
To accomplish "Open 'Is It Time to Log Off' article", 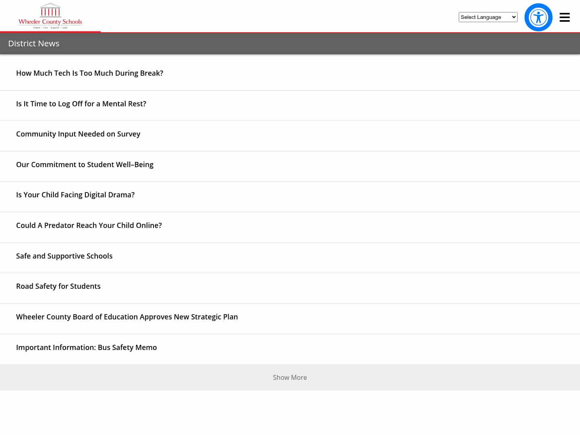I will [81, 104].
